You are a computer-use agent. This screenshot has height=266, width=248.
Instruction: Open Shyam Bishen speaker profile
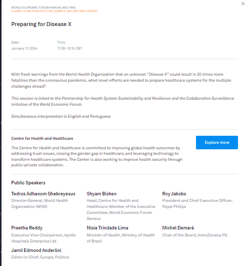[101, 194]
